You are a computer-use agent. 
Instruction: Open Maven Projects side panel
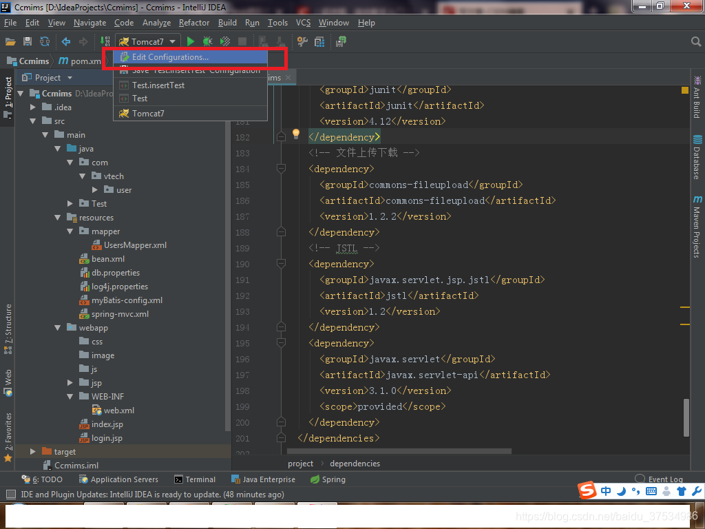tap(697, 226)
